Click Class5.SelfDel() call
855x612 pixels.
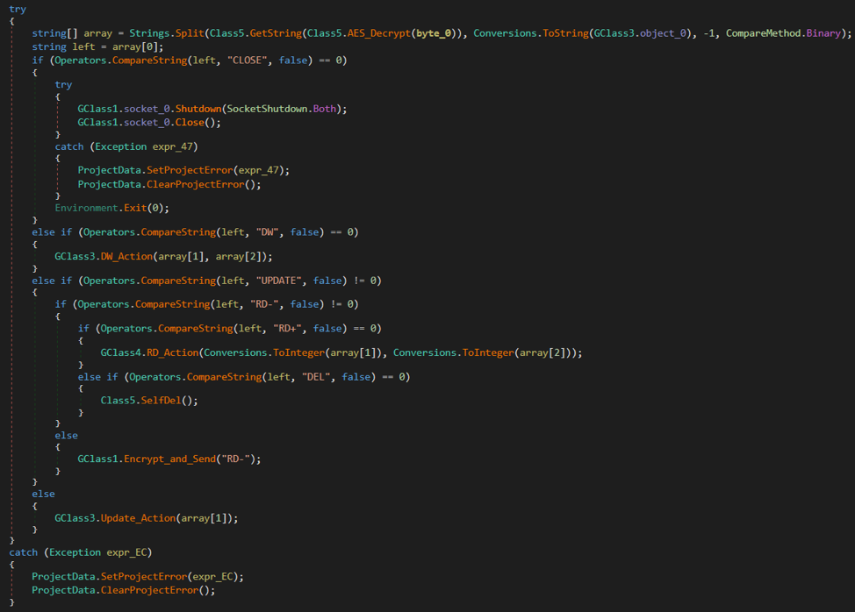point(149,401)
